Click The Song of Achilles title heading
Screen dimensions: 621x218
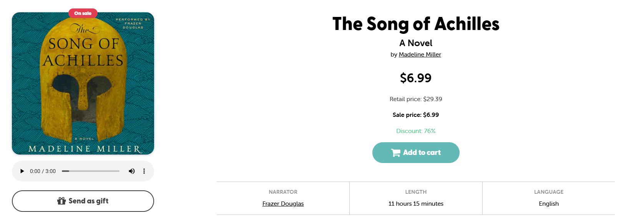coord(416,24)
